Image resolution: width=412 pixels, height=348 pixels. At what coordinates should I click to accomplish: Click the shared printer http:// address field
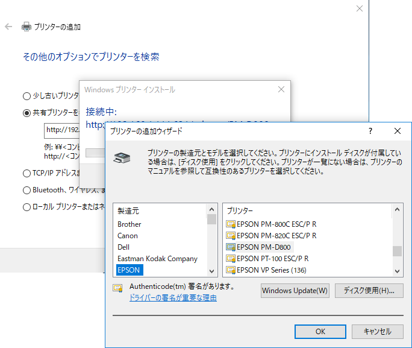[62, 130]
